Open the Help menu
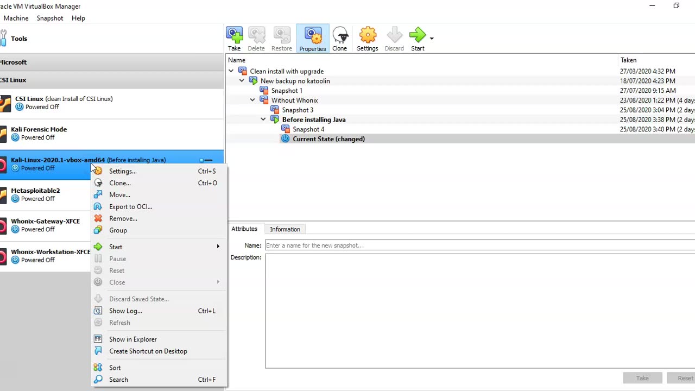The image size is (695, 391). click(78, 18)
